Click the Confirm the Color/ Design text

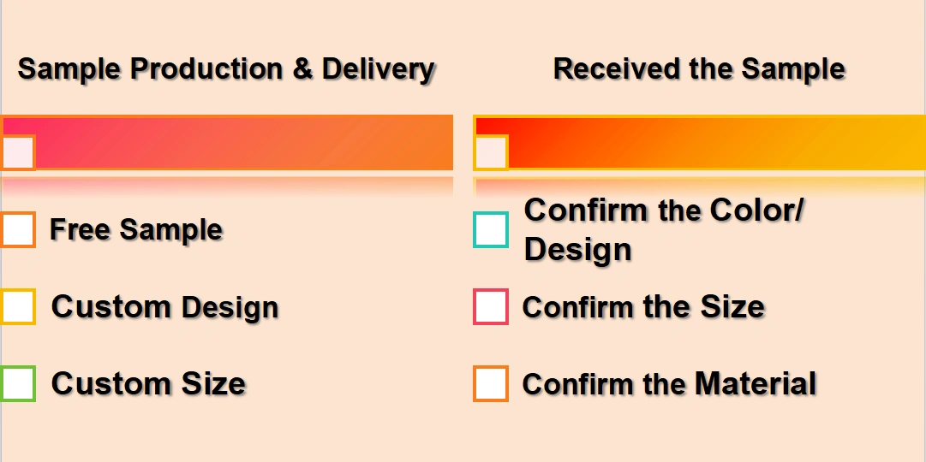coord(664,229)
